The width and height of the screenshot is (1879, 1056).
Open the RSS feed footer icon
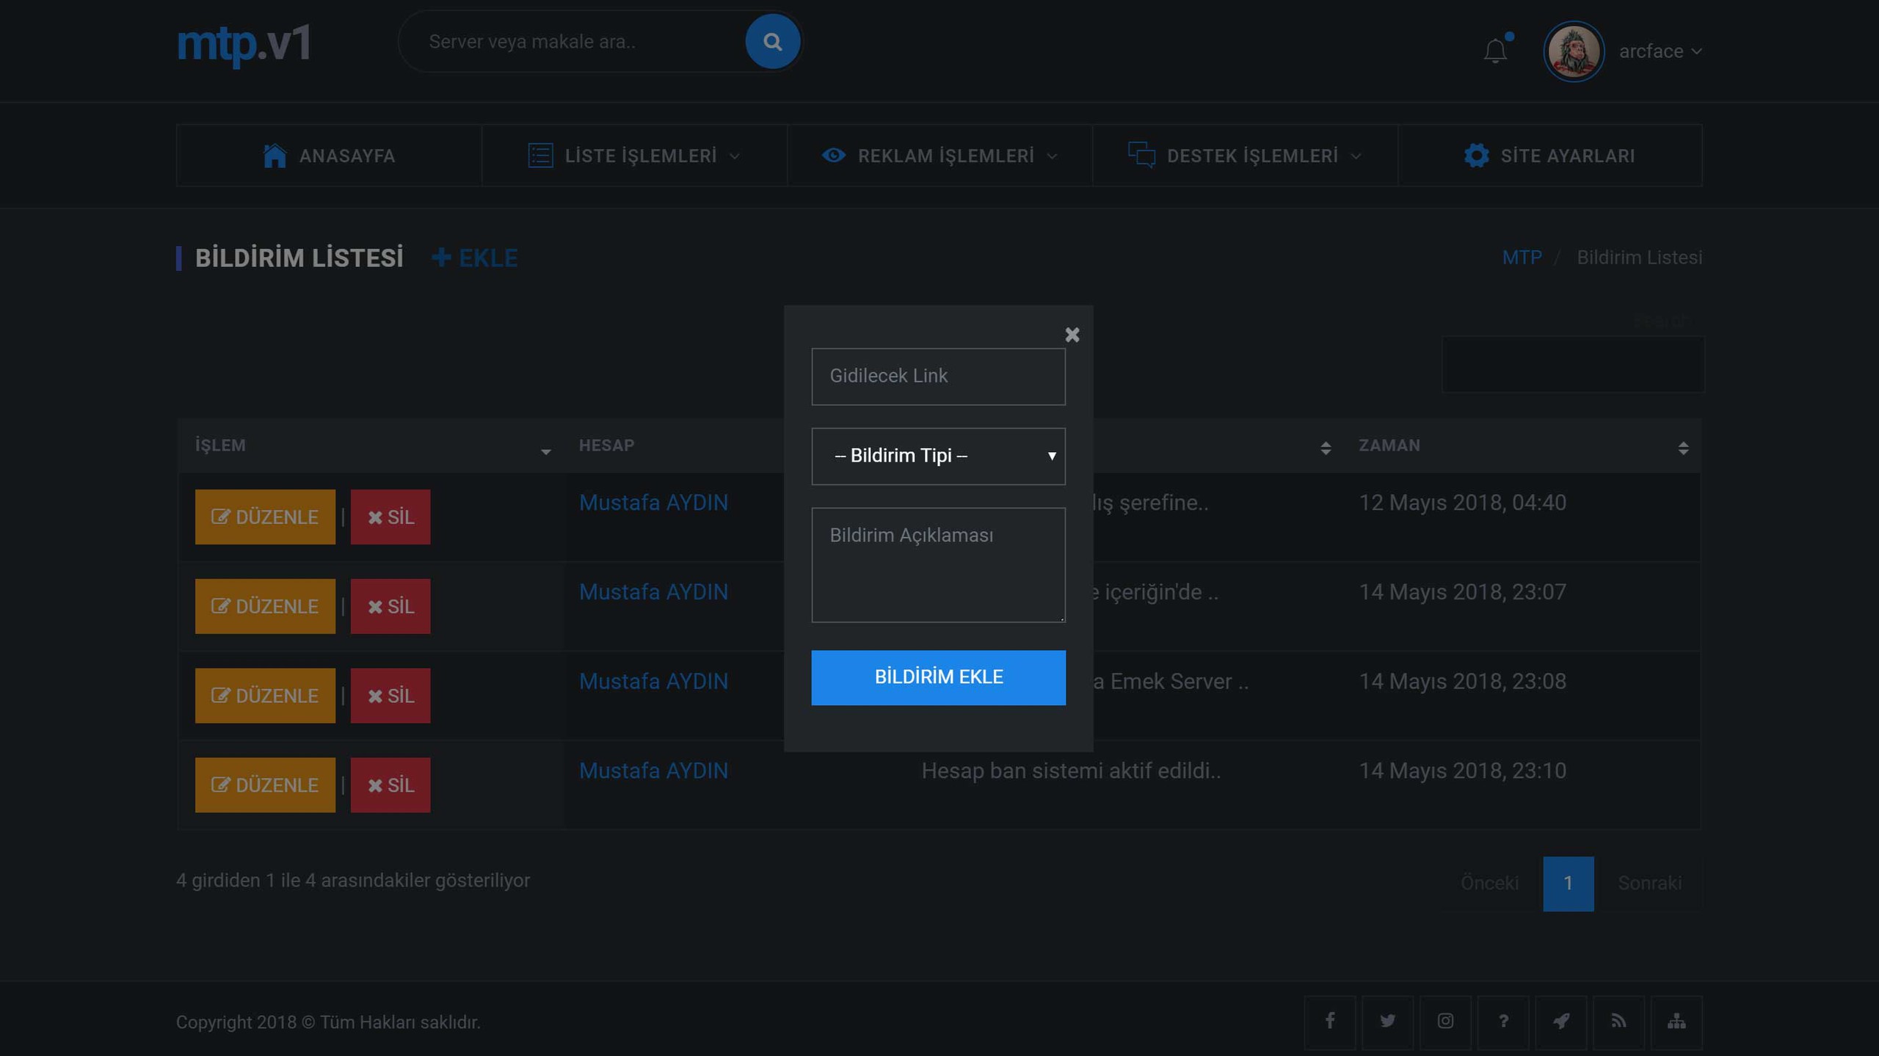tap(1618, 1022)
